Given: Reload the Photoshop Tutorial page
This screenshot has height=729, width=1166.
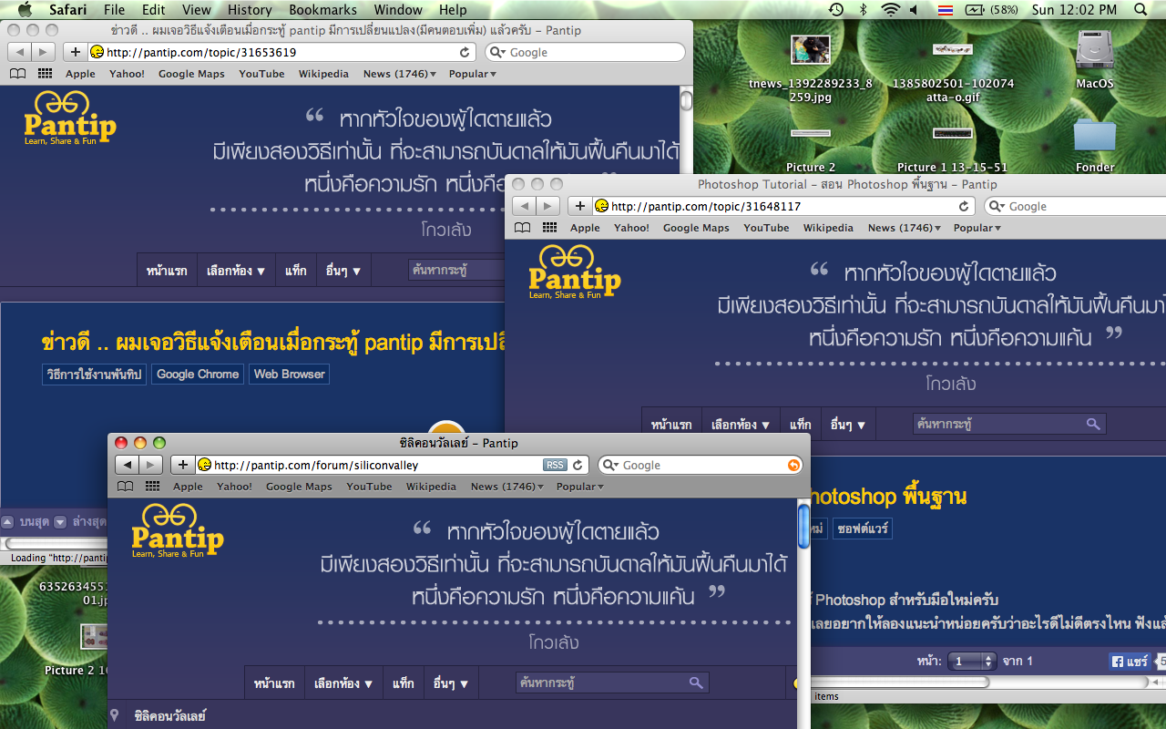Looking at the screenshot, I should (x=965, y=206).
